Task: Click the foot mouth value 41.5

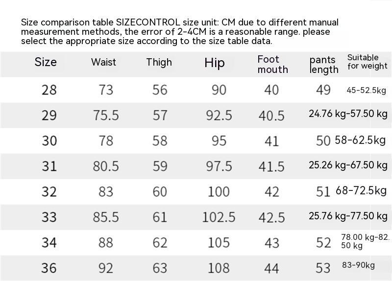Action: click(271, 166)
